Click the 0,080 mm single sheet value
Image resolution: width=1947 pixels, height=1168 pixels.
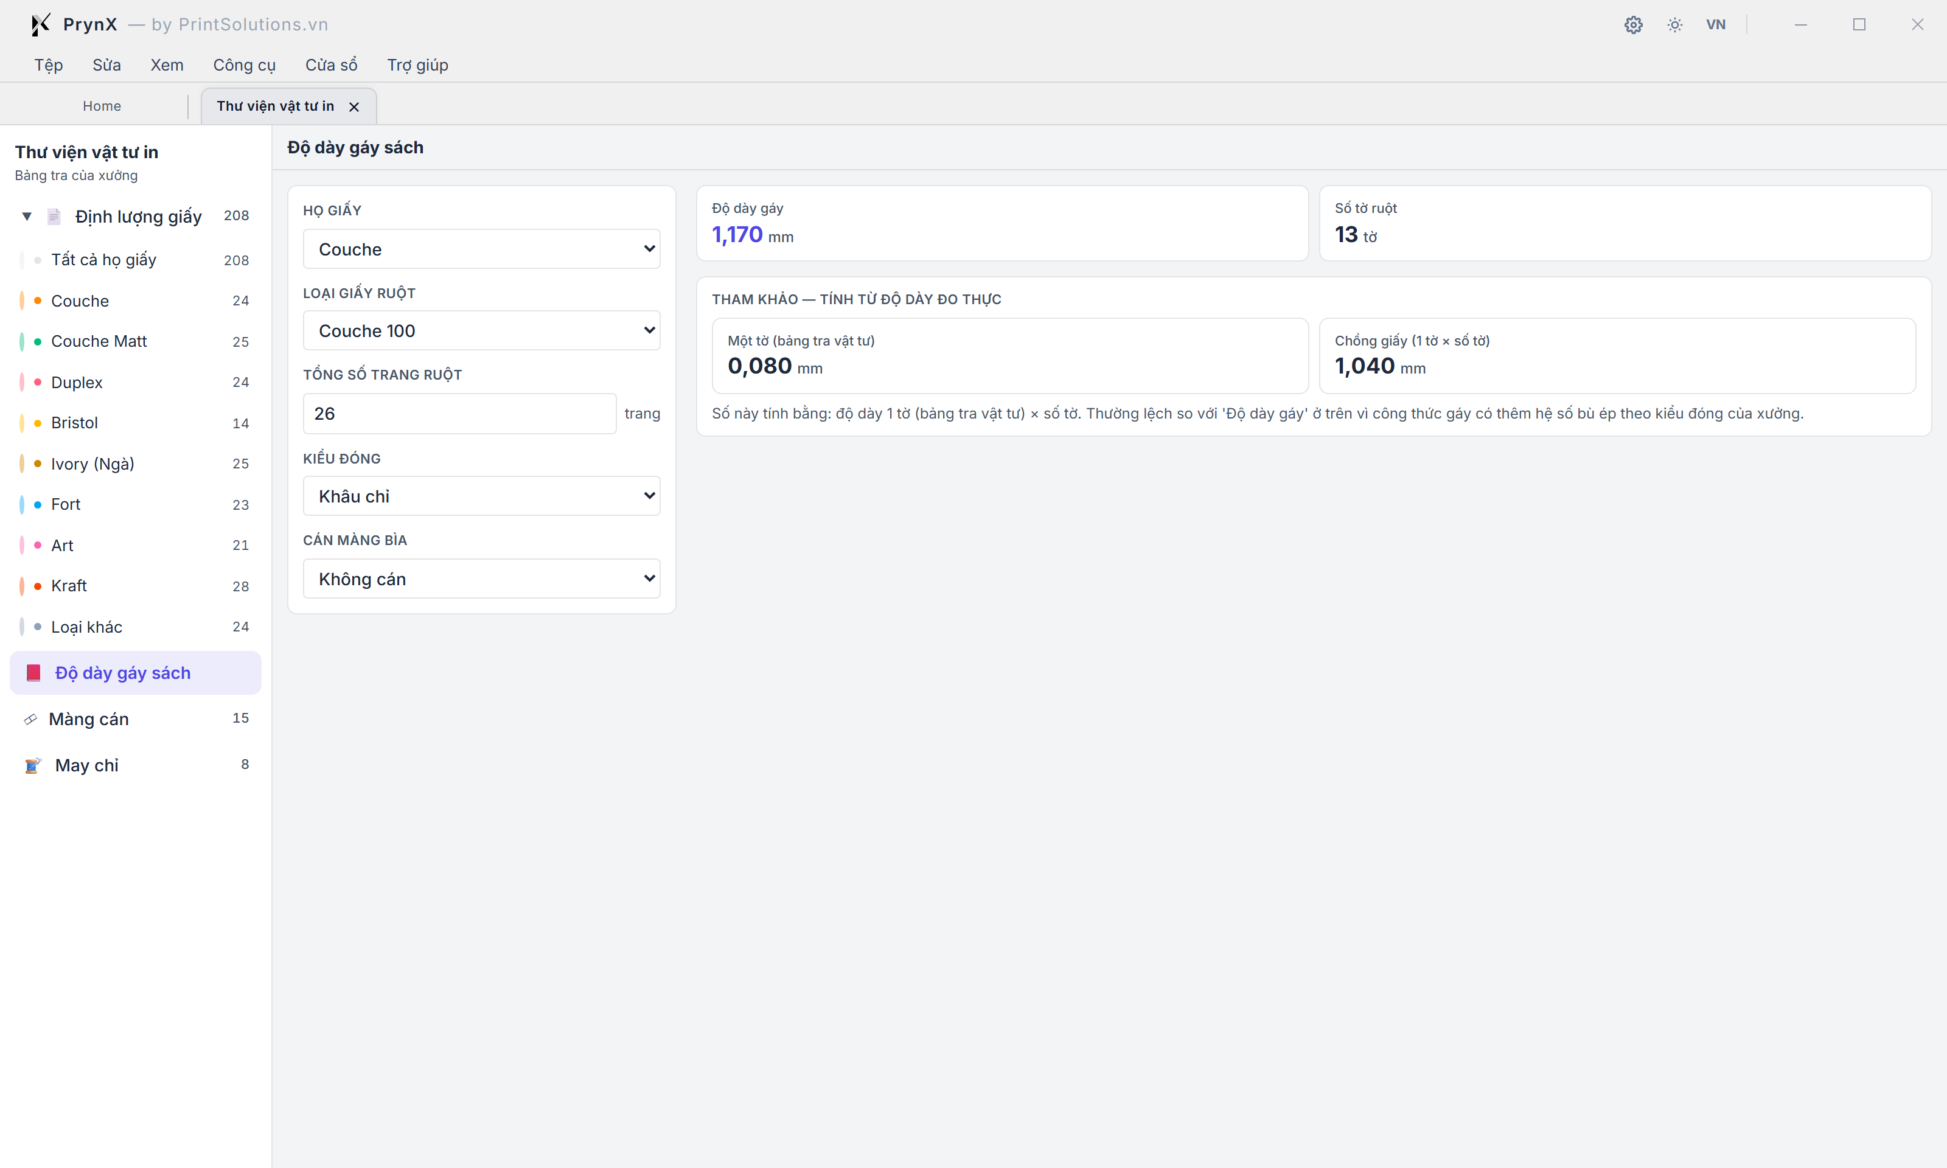coord(775,366)
